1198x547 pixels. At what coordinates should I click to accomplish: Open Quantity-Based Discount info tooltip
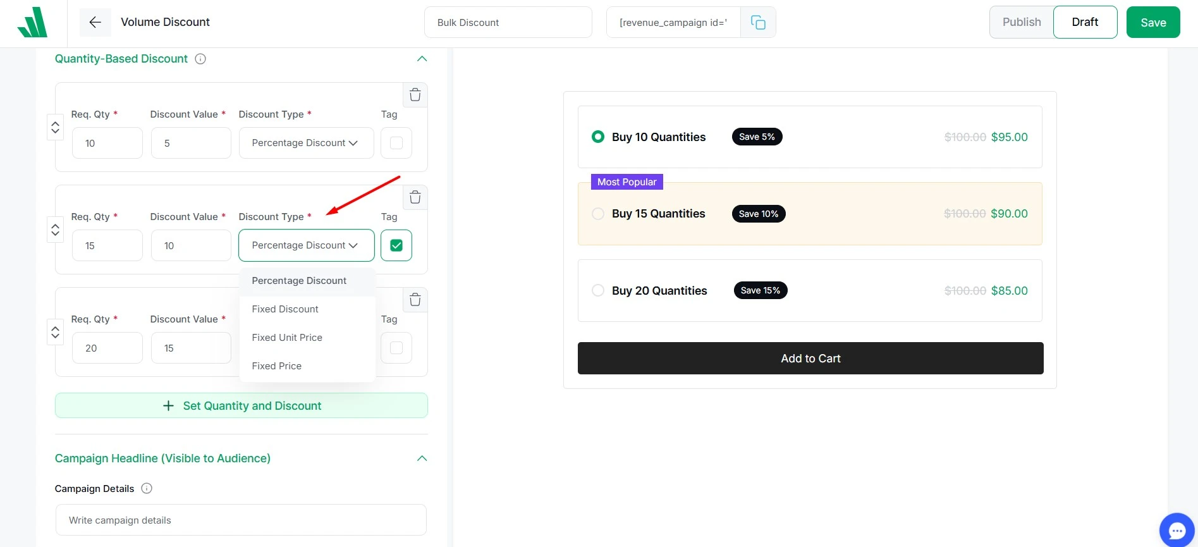coord(200,59)
